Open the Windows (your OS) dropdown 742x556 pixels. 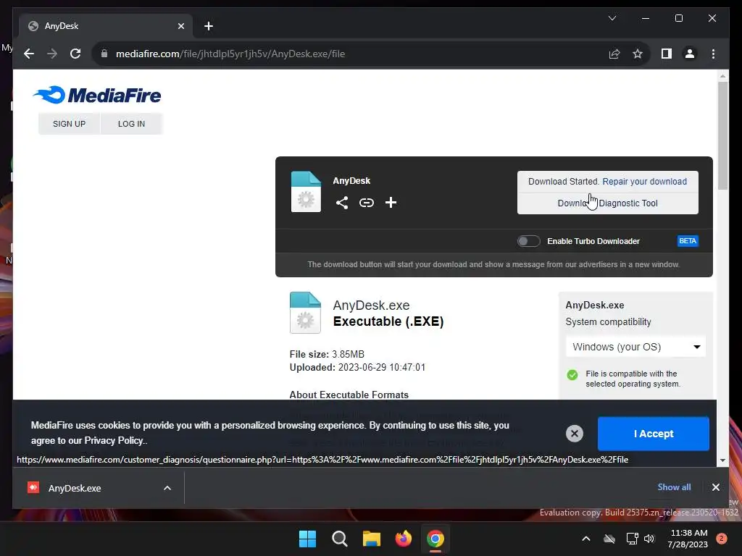click(x=635, y=347)
